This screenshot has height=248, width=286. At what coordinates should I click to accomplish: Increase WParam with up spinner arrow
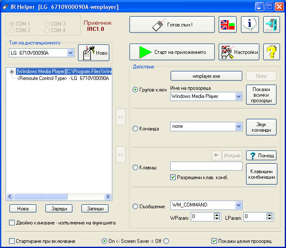217,215
